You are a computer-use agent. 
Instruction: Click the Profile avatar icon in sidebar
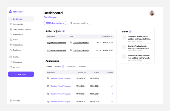11,57
